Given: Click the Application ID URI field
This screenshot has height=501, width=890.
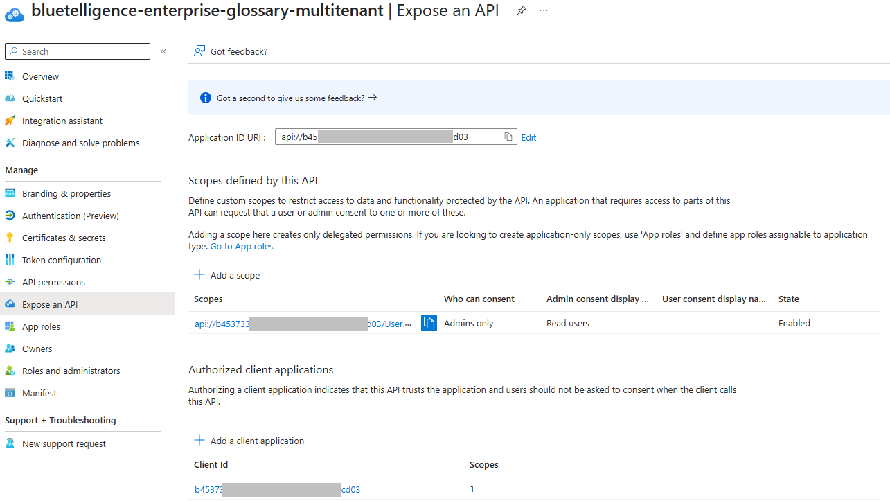Looking at the screenshot, I should pos(395,137).
